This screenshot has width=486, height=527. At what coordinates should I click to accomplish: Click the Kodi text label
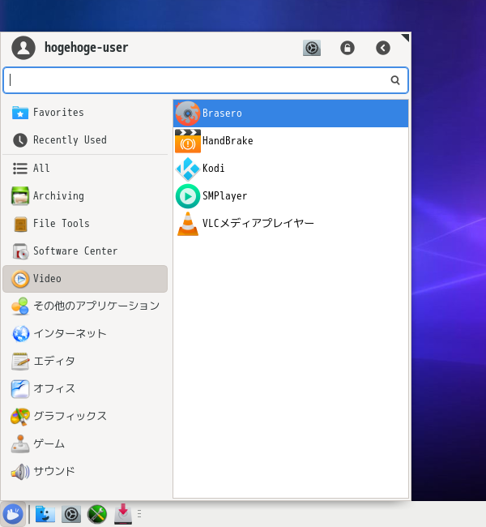[213, 169]
